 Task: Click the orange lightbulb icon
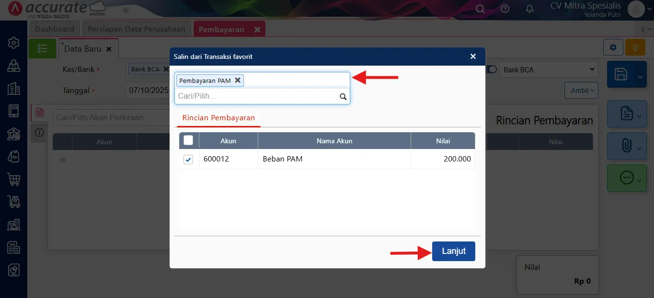(x=635, y=47)
